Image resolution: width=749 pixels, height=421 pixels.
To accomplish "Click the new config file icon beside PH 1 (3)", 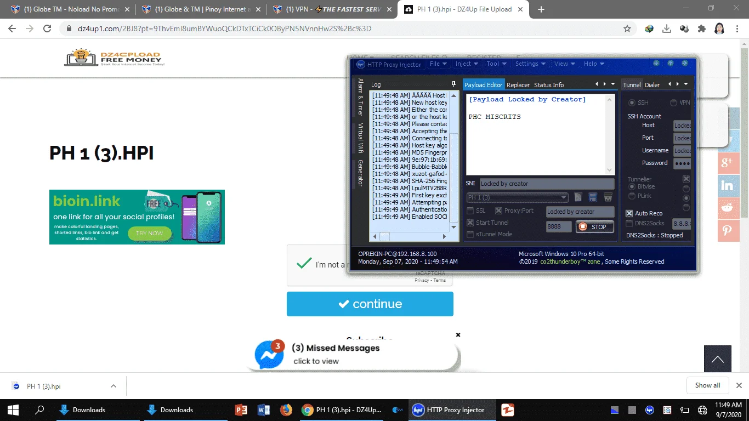I will [x=578, y=197].
